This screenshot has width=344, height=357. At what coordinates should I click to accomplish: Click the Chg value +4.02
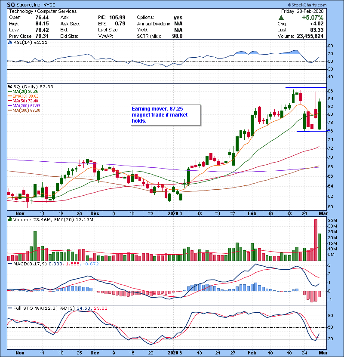coord(316,24)
